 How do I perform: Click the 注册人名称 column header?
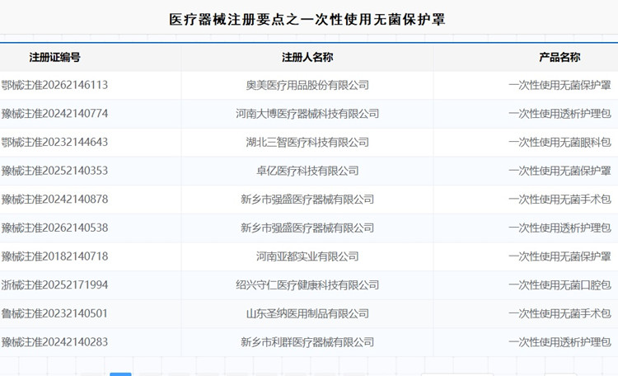click(307, 57)
